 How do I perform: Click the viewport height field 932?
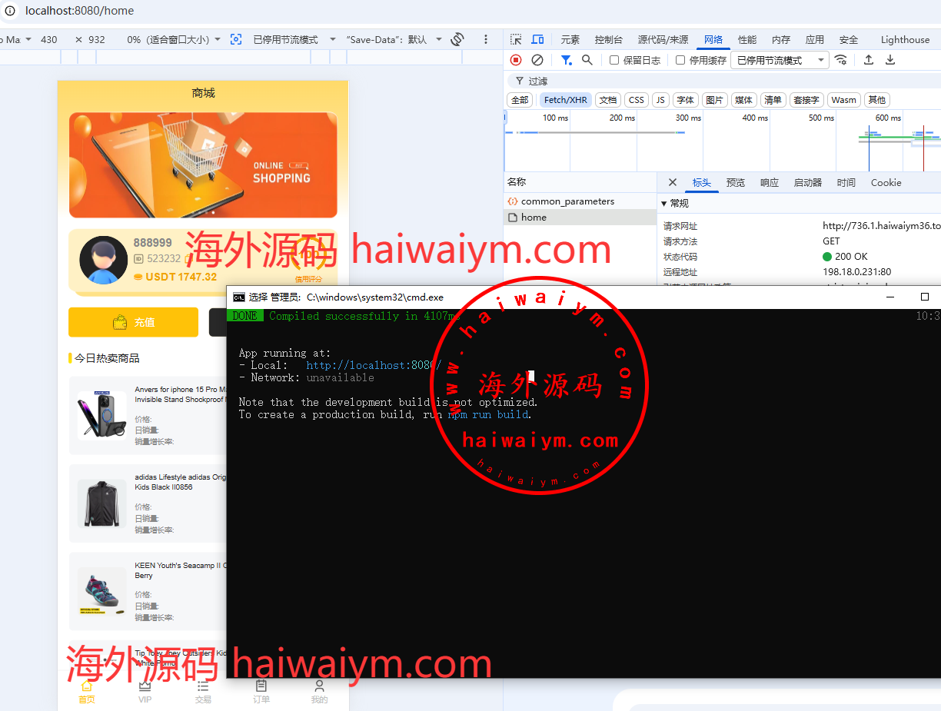coord(97,39)
